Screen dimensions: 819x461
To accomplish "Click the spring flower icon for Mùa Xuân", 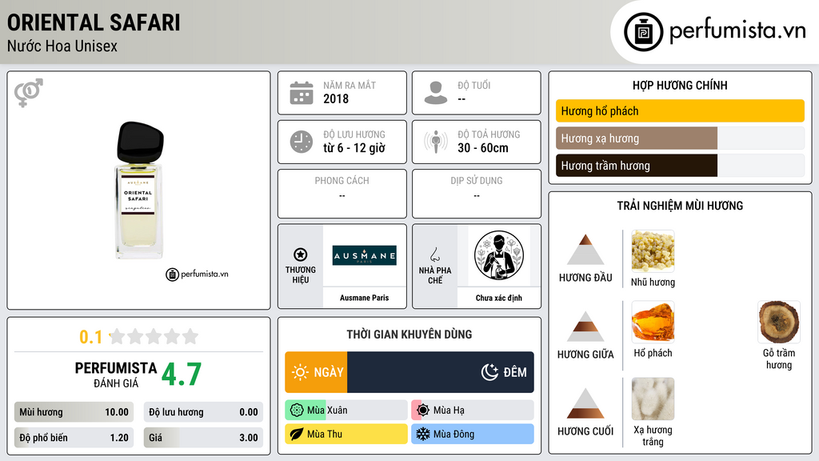I will (297, 411).
